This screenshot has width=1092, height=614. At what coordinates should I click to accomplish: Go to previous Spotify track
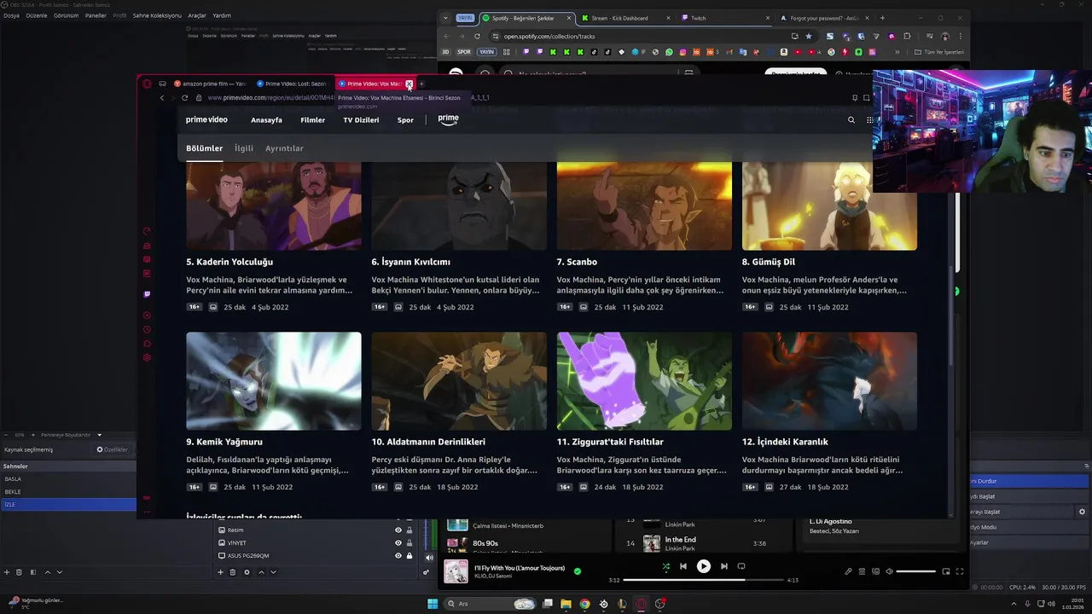click(682, 566)
